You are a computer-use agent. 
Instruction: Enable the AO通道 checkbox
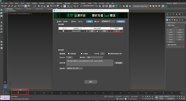(81, 53)
